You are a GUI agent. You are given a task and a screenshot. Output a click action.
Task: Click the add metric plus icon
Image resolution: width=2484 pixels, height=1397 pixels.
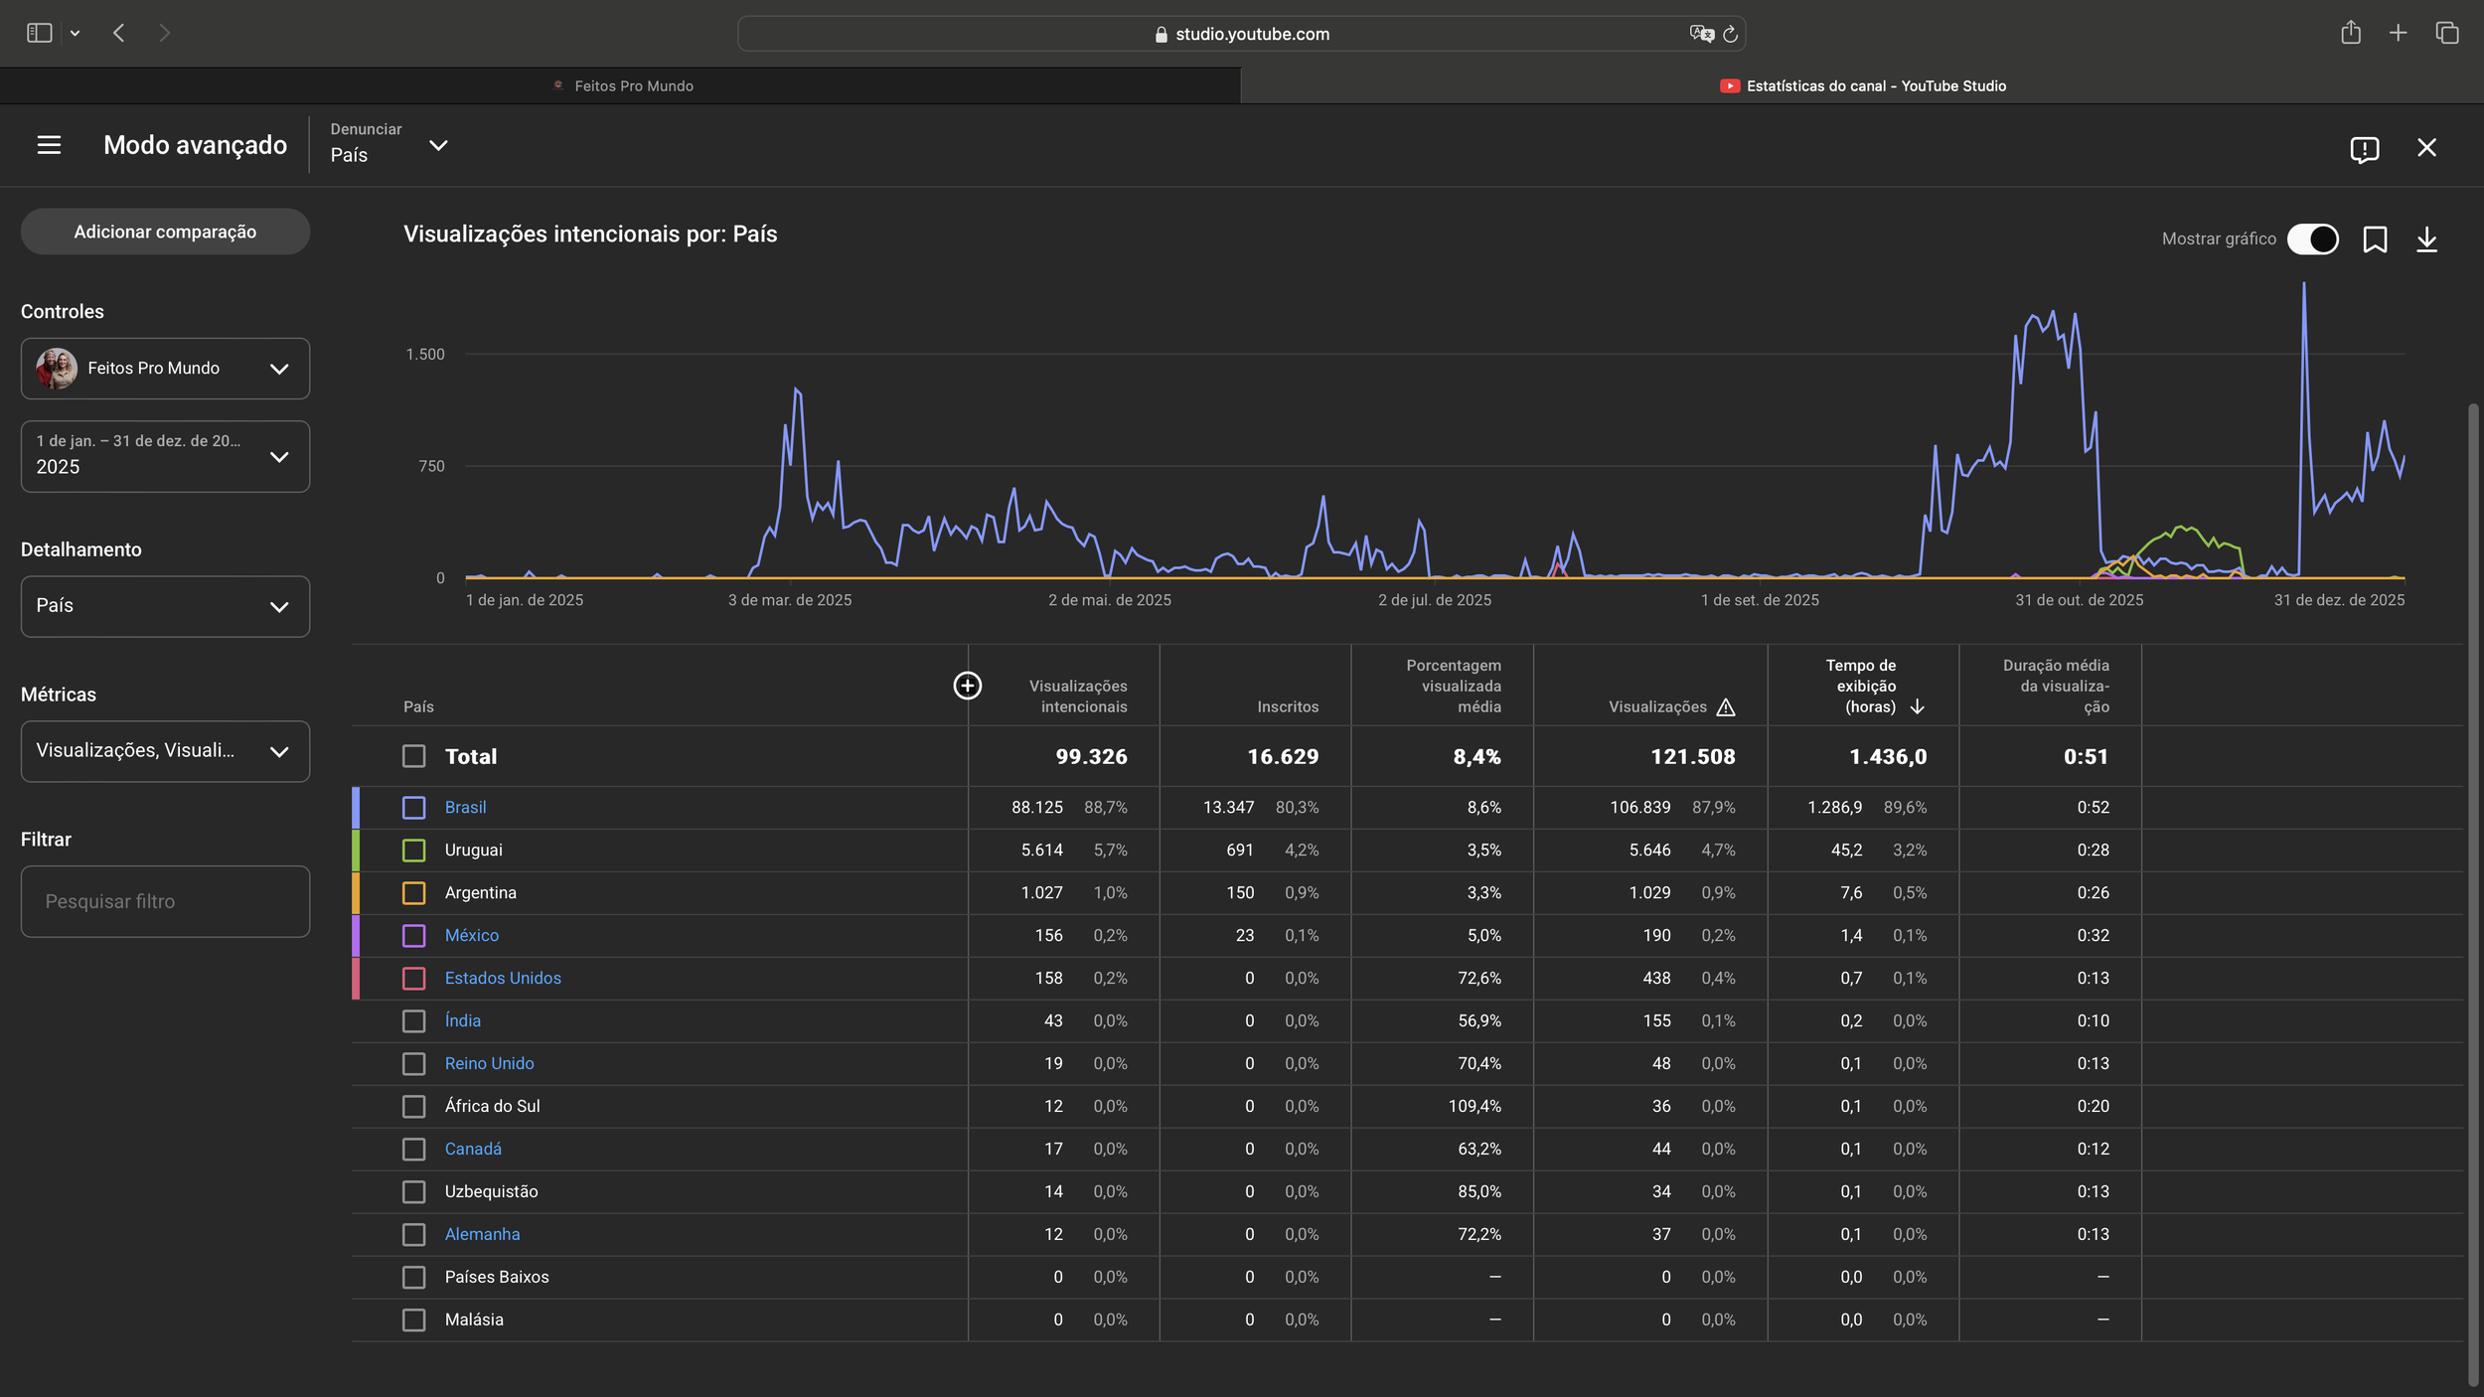(x=967, y=686)
